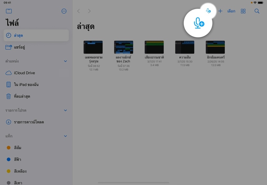Open รายการดาวน์โหลด folder

click(x=29, y=122)
